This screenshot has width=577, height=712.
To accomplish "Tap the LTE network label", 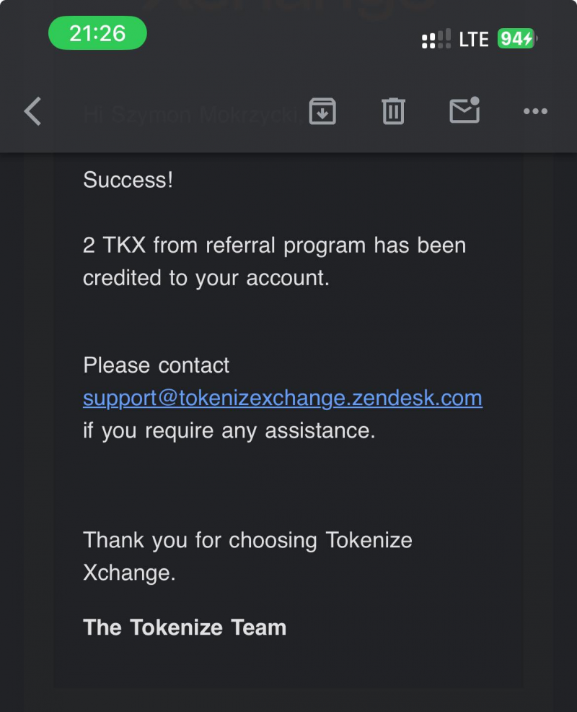I will coord(474,39).
